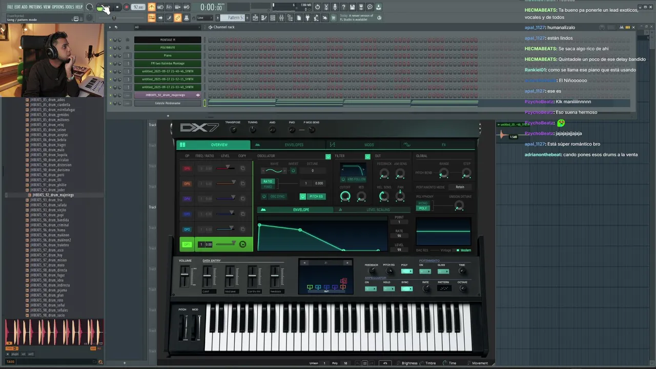
Task: Open the Pattern 5 selector
Action: (232, 17)
